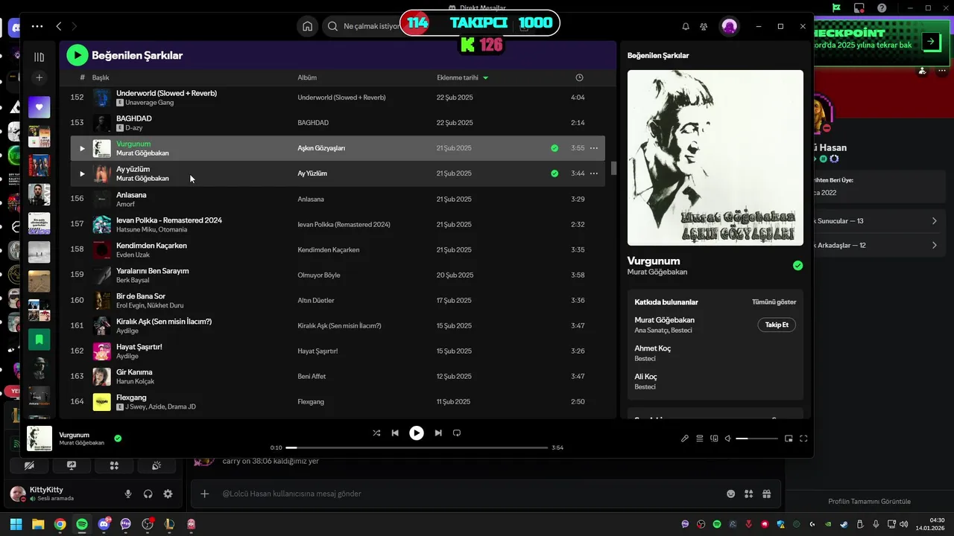
Task: Open Aşkın Gözyaşları album link
Action: 321,148
